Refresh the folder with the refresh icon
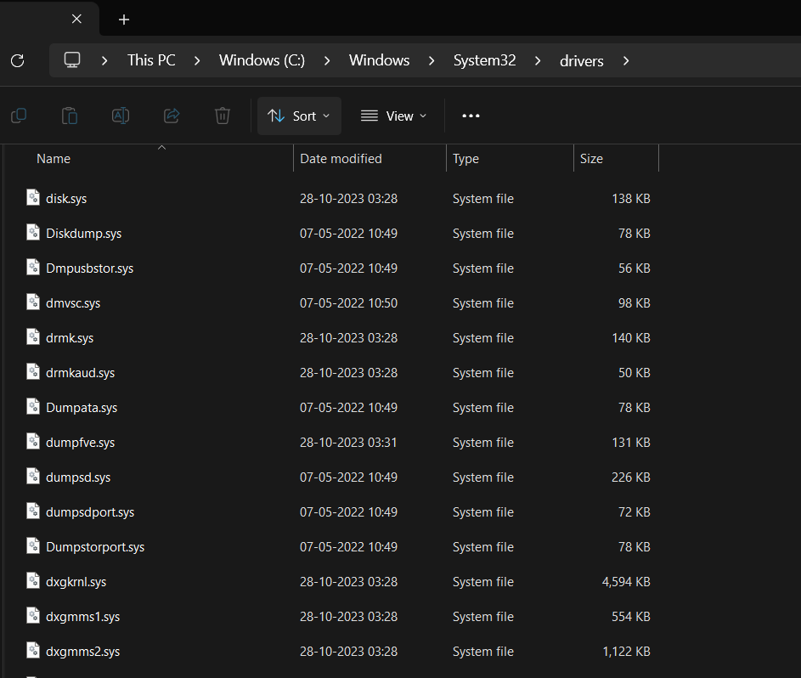This screenshot has width=801, height=678. pos(16,60)
